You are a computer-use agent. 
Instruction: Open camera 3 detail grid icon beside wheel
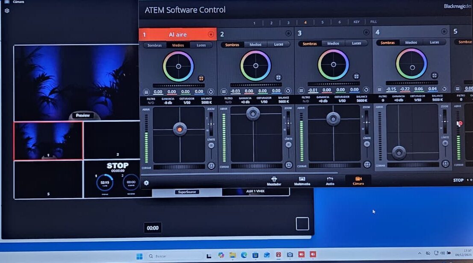point(356,76)
